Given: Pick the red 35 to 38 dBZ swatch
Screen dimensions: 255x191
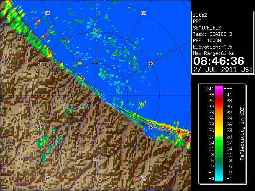Looking at the screenshot, I should 219,101.
